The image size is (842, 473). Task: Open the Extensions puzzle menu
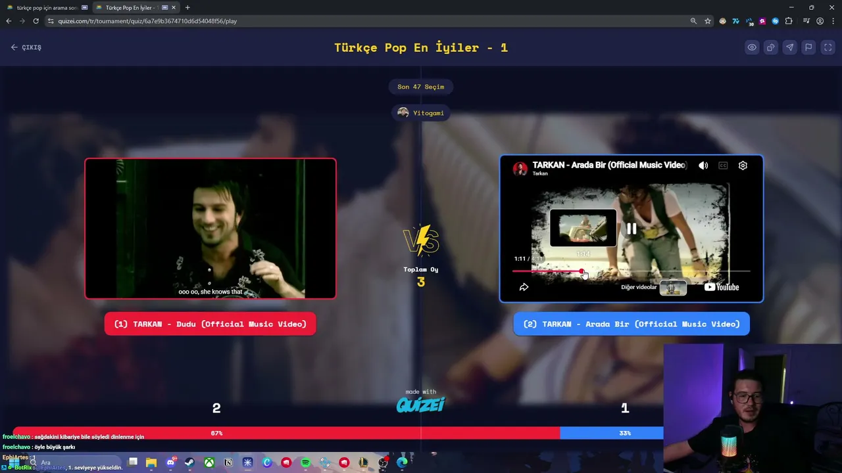click(x=789, y=21)
